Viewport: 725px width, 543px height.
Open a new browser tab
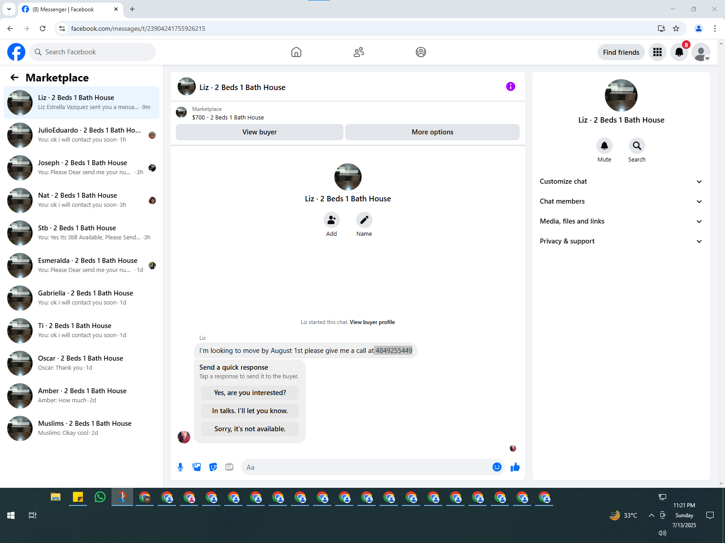tap(132, 9)
